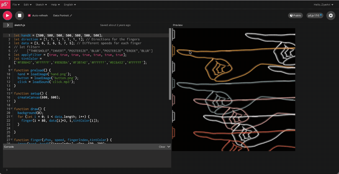Clear the console output
The width and height of the screenshot is (339, 174).
point(162,147)
